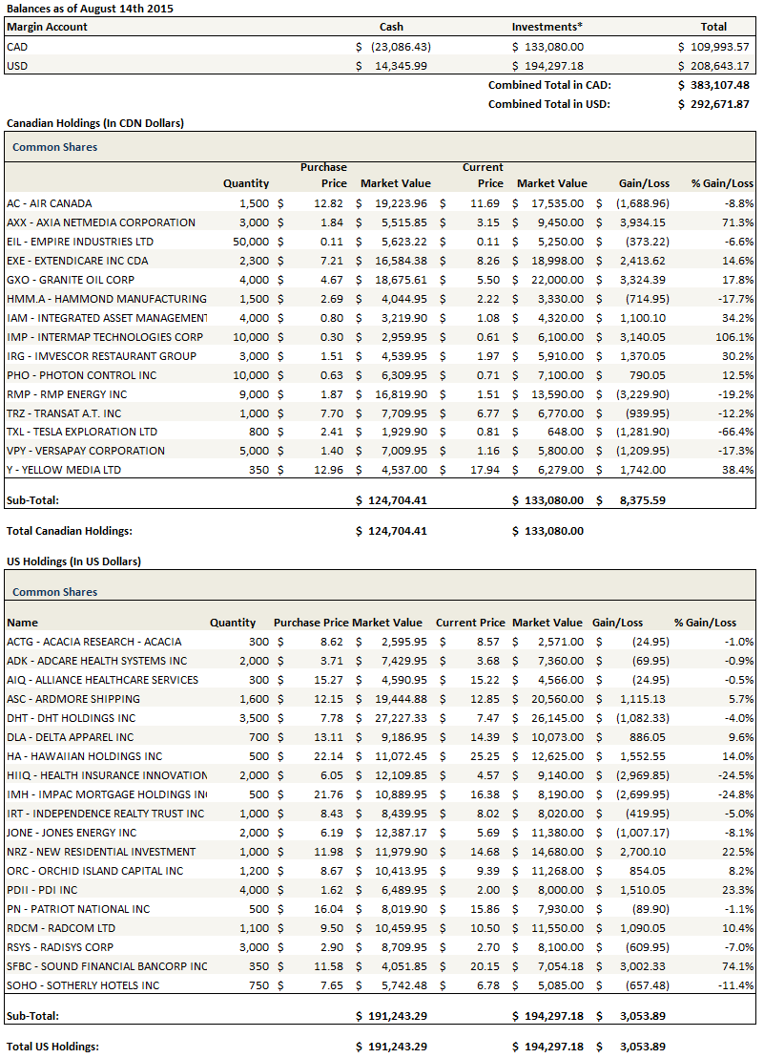
Task: Select the Combined Total in USD value
Action: click(713, 104)
